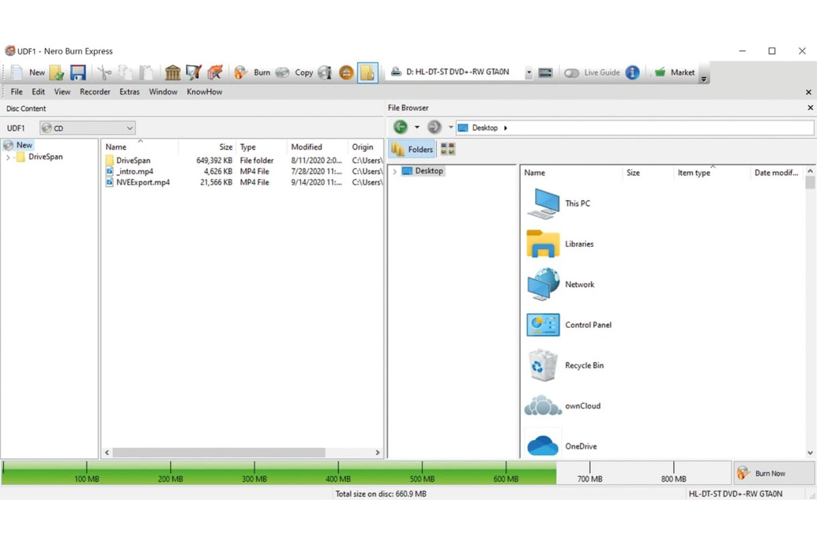Sort disc content by Size column
Screen dimensions: 817x544
point(207,147)
